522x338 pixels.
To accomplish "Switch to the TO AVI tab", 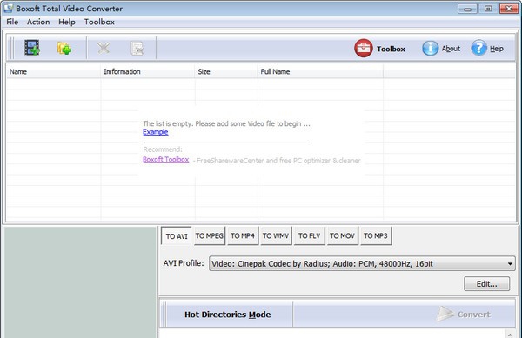I will (177, 236).
